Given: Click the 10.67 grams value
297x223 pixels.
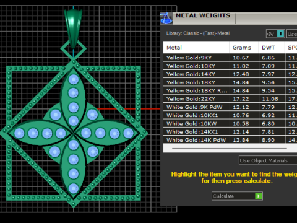Looking at the screenshot, I should pos(241,58).
